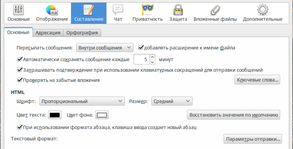Screen dimensions: 293x149
Task: Open the Основные preferences category icon
Action: [x=18, y=10]
